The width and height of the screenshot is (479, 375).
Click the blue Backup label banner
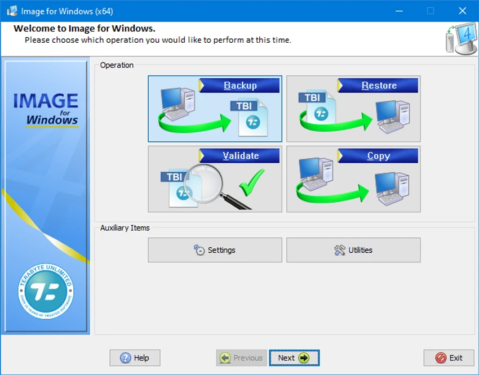pyautogui.click(x=239, y=86)
